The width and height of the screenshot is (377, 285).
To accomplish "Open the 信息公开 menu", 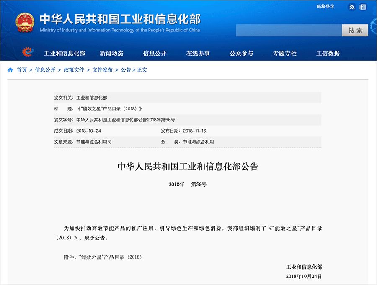I will [155, 53].
